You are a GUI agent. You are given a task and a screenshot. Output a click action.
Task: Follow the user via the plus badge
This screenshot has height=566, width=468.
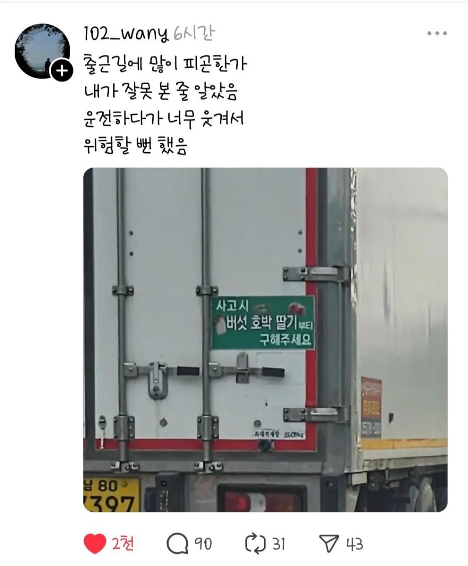(x=62, y=71)
